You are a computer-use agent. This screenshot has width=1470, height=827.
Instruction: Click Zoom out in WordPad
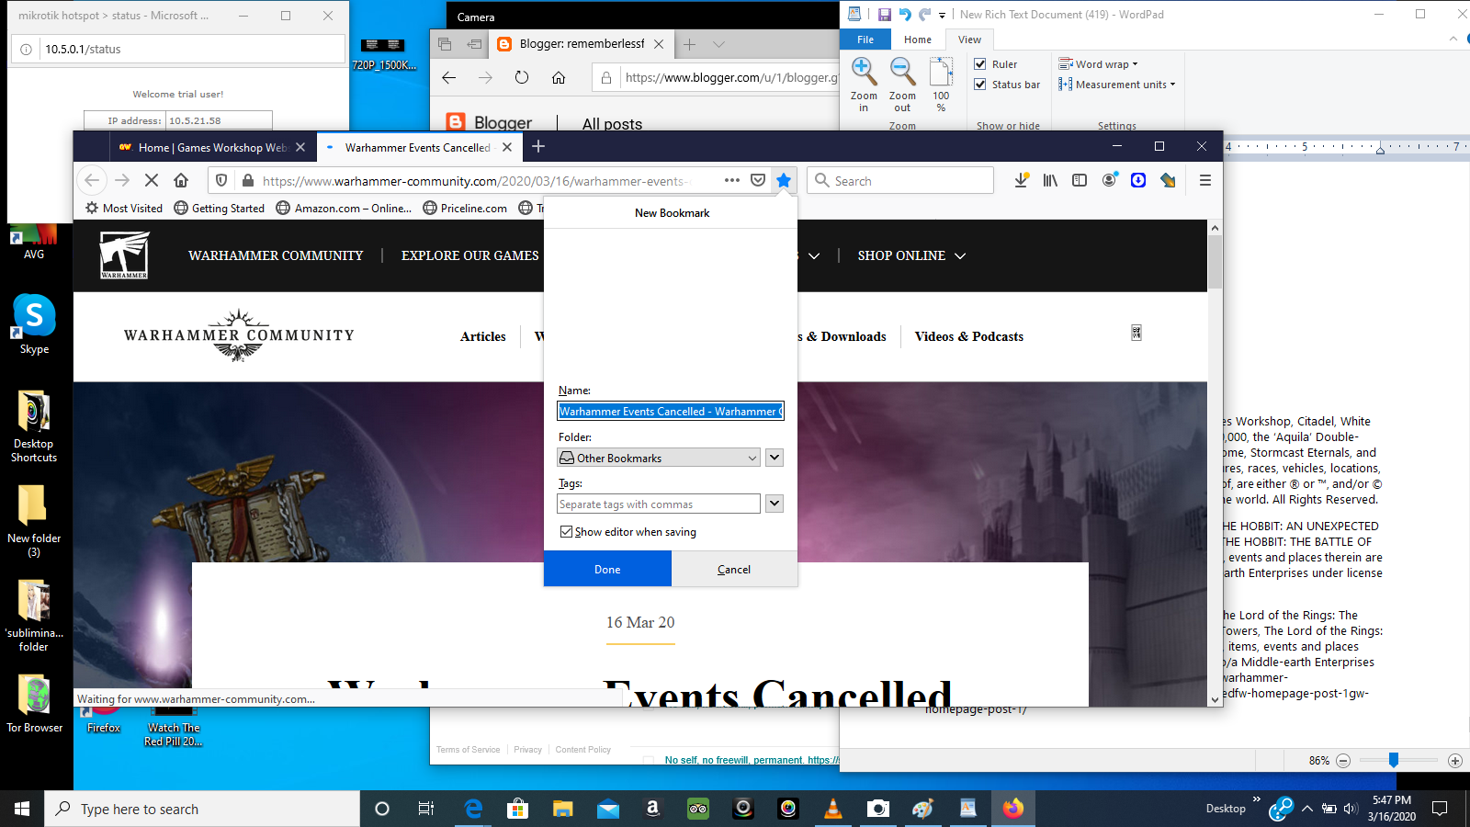click(902, 84)
